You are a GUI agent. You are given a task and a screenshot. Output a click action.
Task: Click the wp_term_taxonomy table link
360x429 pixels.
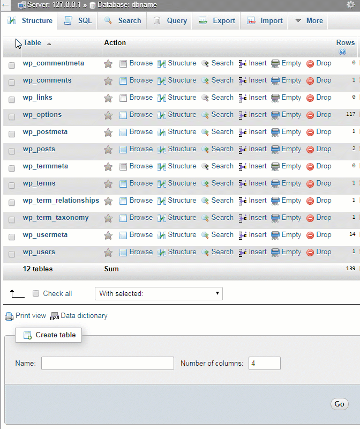click(x=56, y=218)
